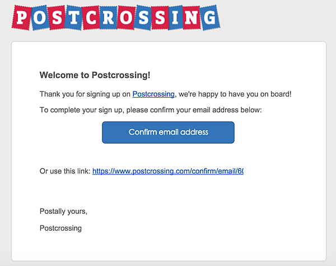Image resolution: width=336 pixels, height=266 pixels.
Task: Click the red O stamp in the logo
Action: point(126,17)
